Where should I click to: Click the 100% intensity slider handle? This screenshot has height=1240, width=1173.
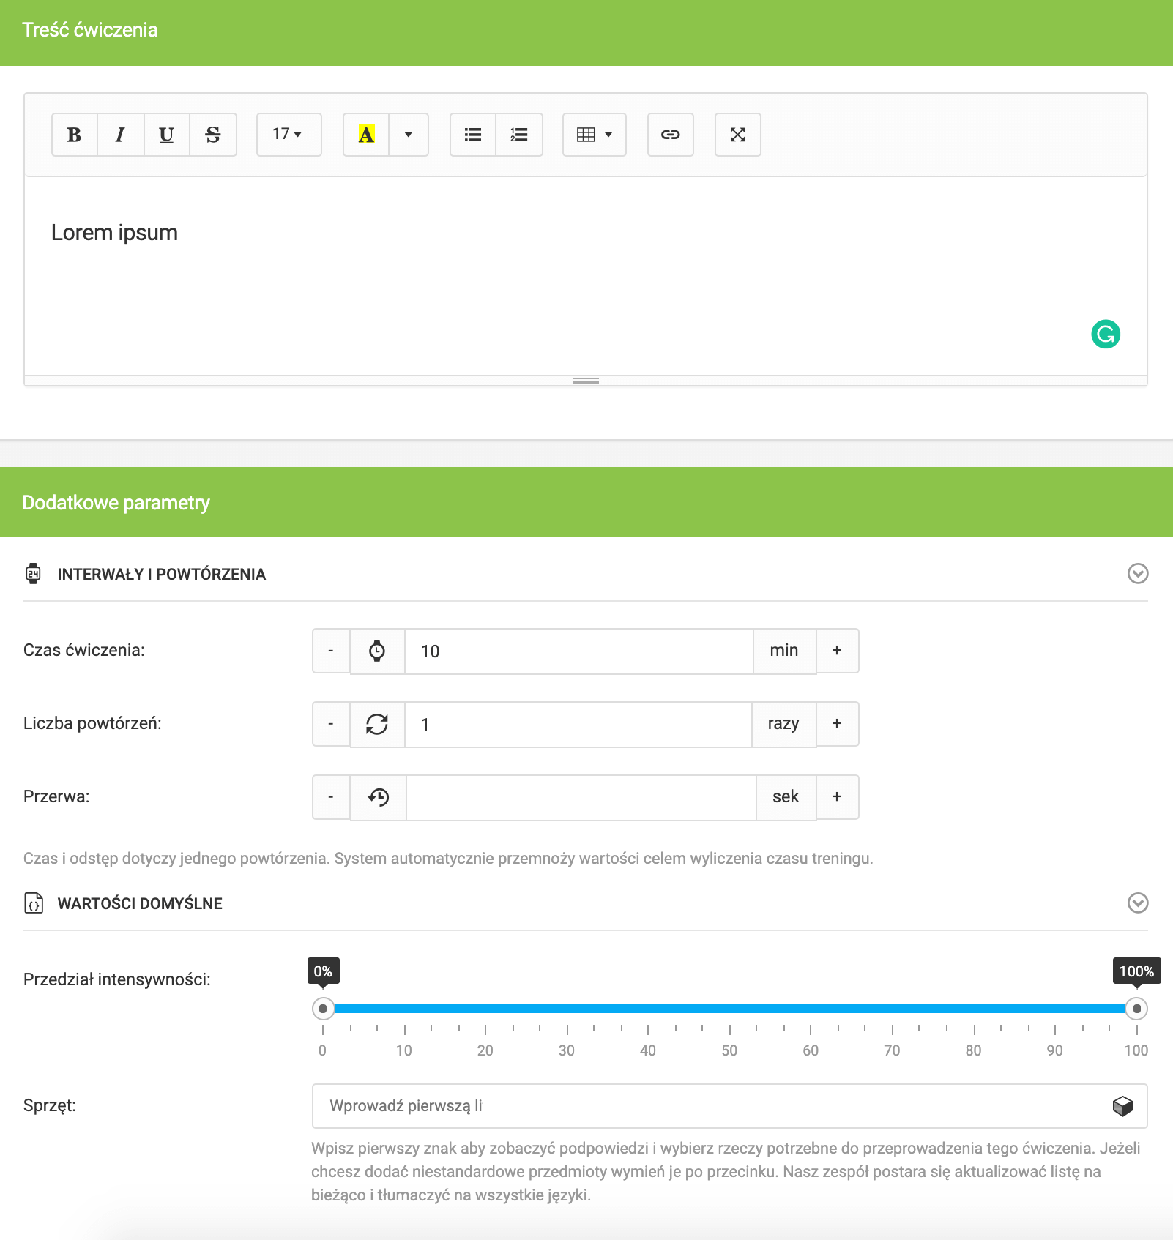click(x=1136, y=1009)
